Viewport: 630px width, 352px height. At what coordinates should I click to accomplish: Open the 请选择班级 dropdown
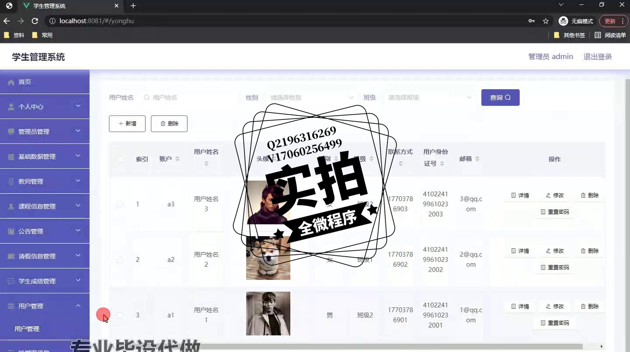pyautogui.click(x=430, y=98)
